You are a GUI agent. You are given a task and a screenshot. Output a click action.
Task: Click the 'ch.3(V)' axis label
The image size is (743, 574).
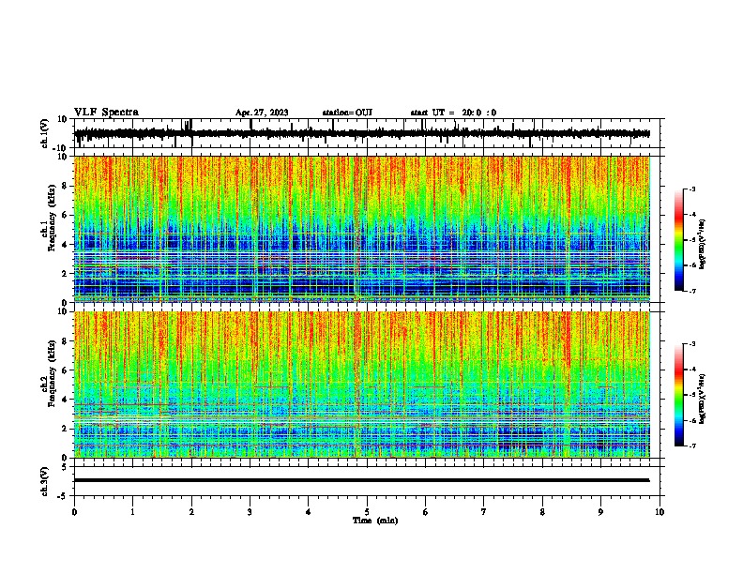45,481
